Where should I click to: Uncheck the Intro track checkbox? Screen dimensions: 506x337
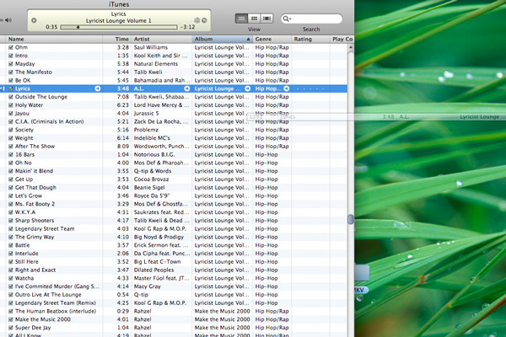pos(11,56)
